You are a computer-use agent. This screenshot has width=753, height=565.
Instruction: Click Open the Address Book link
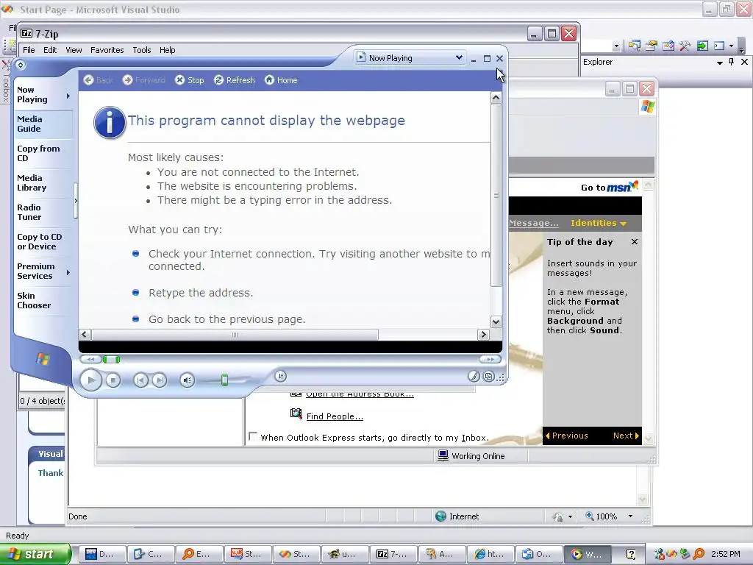pyautogui.click(x=360, y=394)
